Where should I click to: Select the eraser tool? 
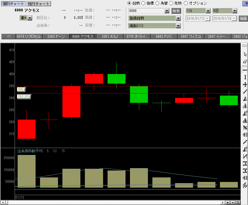coord(245,62)
